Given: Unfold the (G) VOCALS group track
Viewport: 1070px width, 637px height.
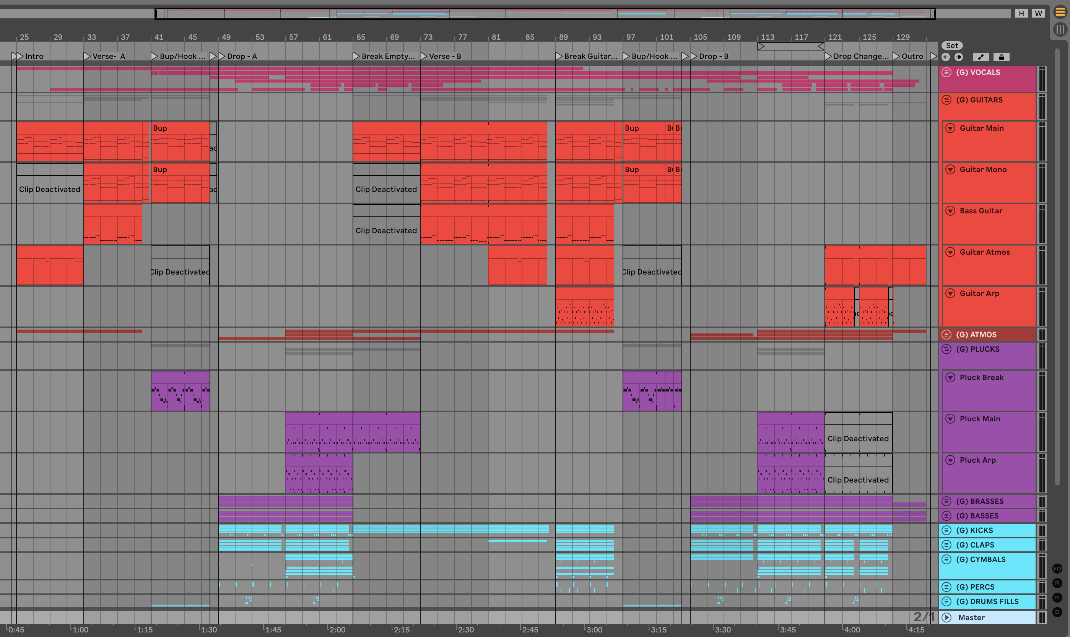Looking at the screenshot, I should (946, 72).
